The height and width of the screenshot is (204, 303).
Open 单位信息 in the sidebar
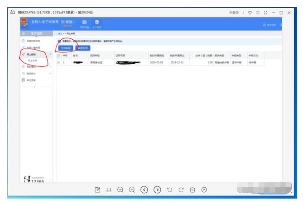(x=32, y=80)
